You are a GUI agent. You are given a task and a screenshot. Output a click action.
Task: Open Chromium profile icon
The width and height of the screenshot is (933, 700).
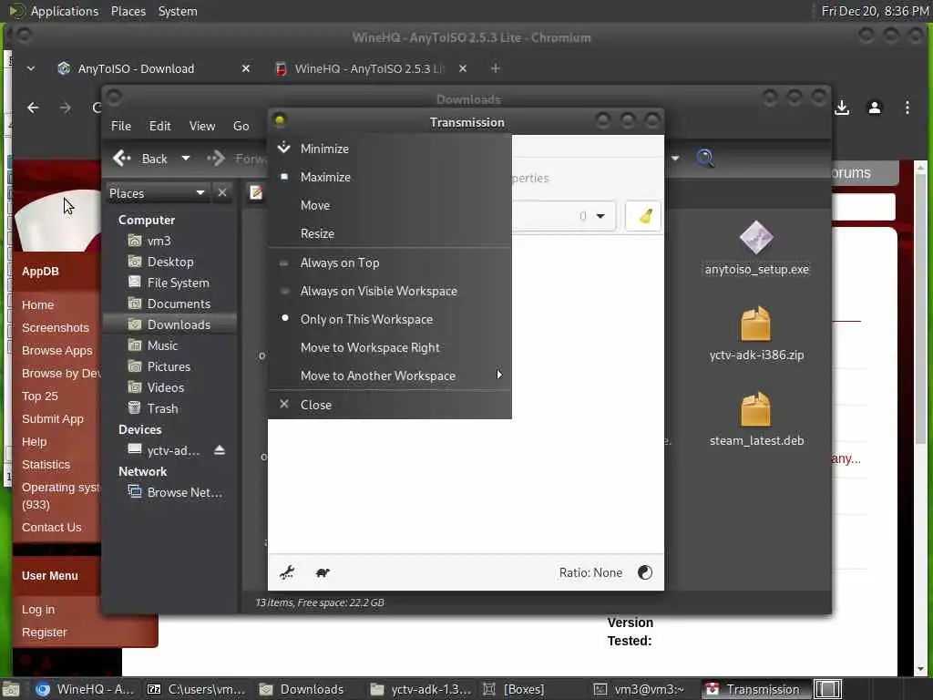(x=875, y=108)
